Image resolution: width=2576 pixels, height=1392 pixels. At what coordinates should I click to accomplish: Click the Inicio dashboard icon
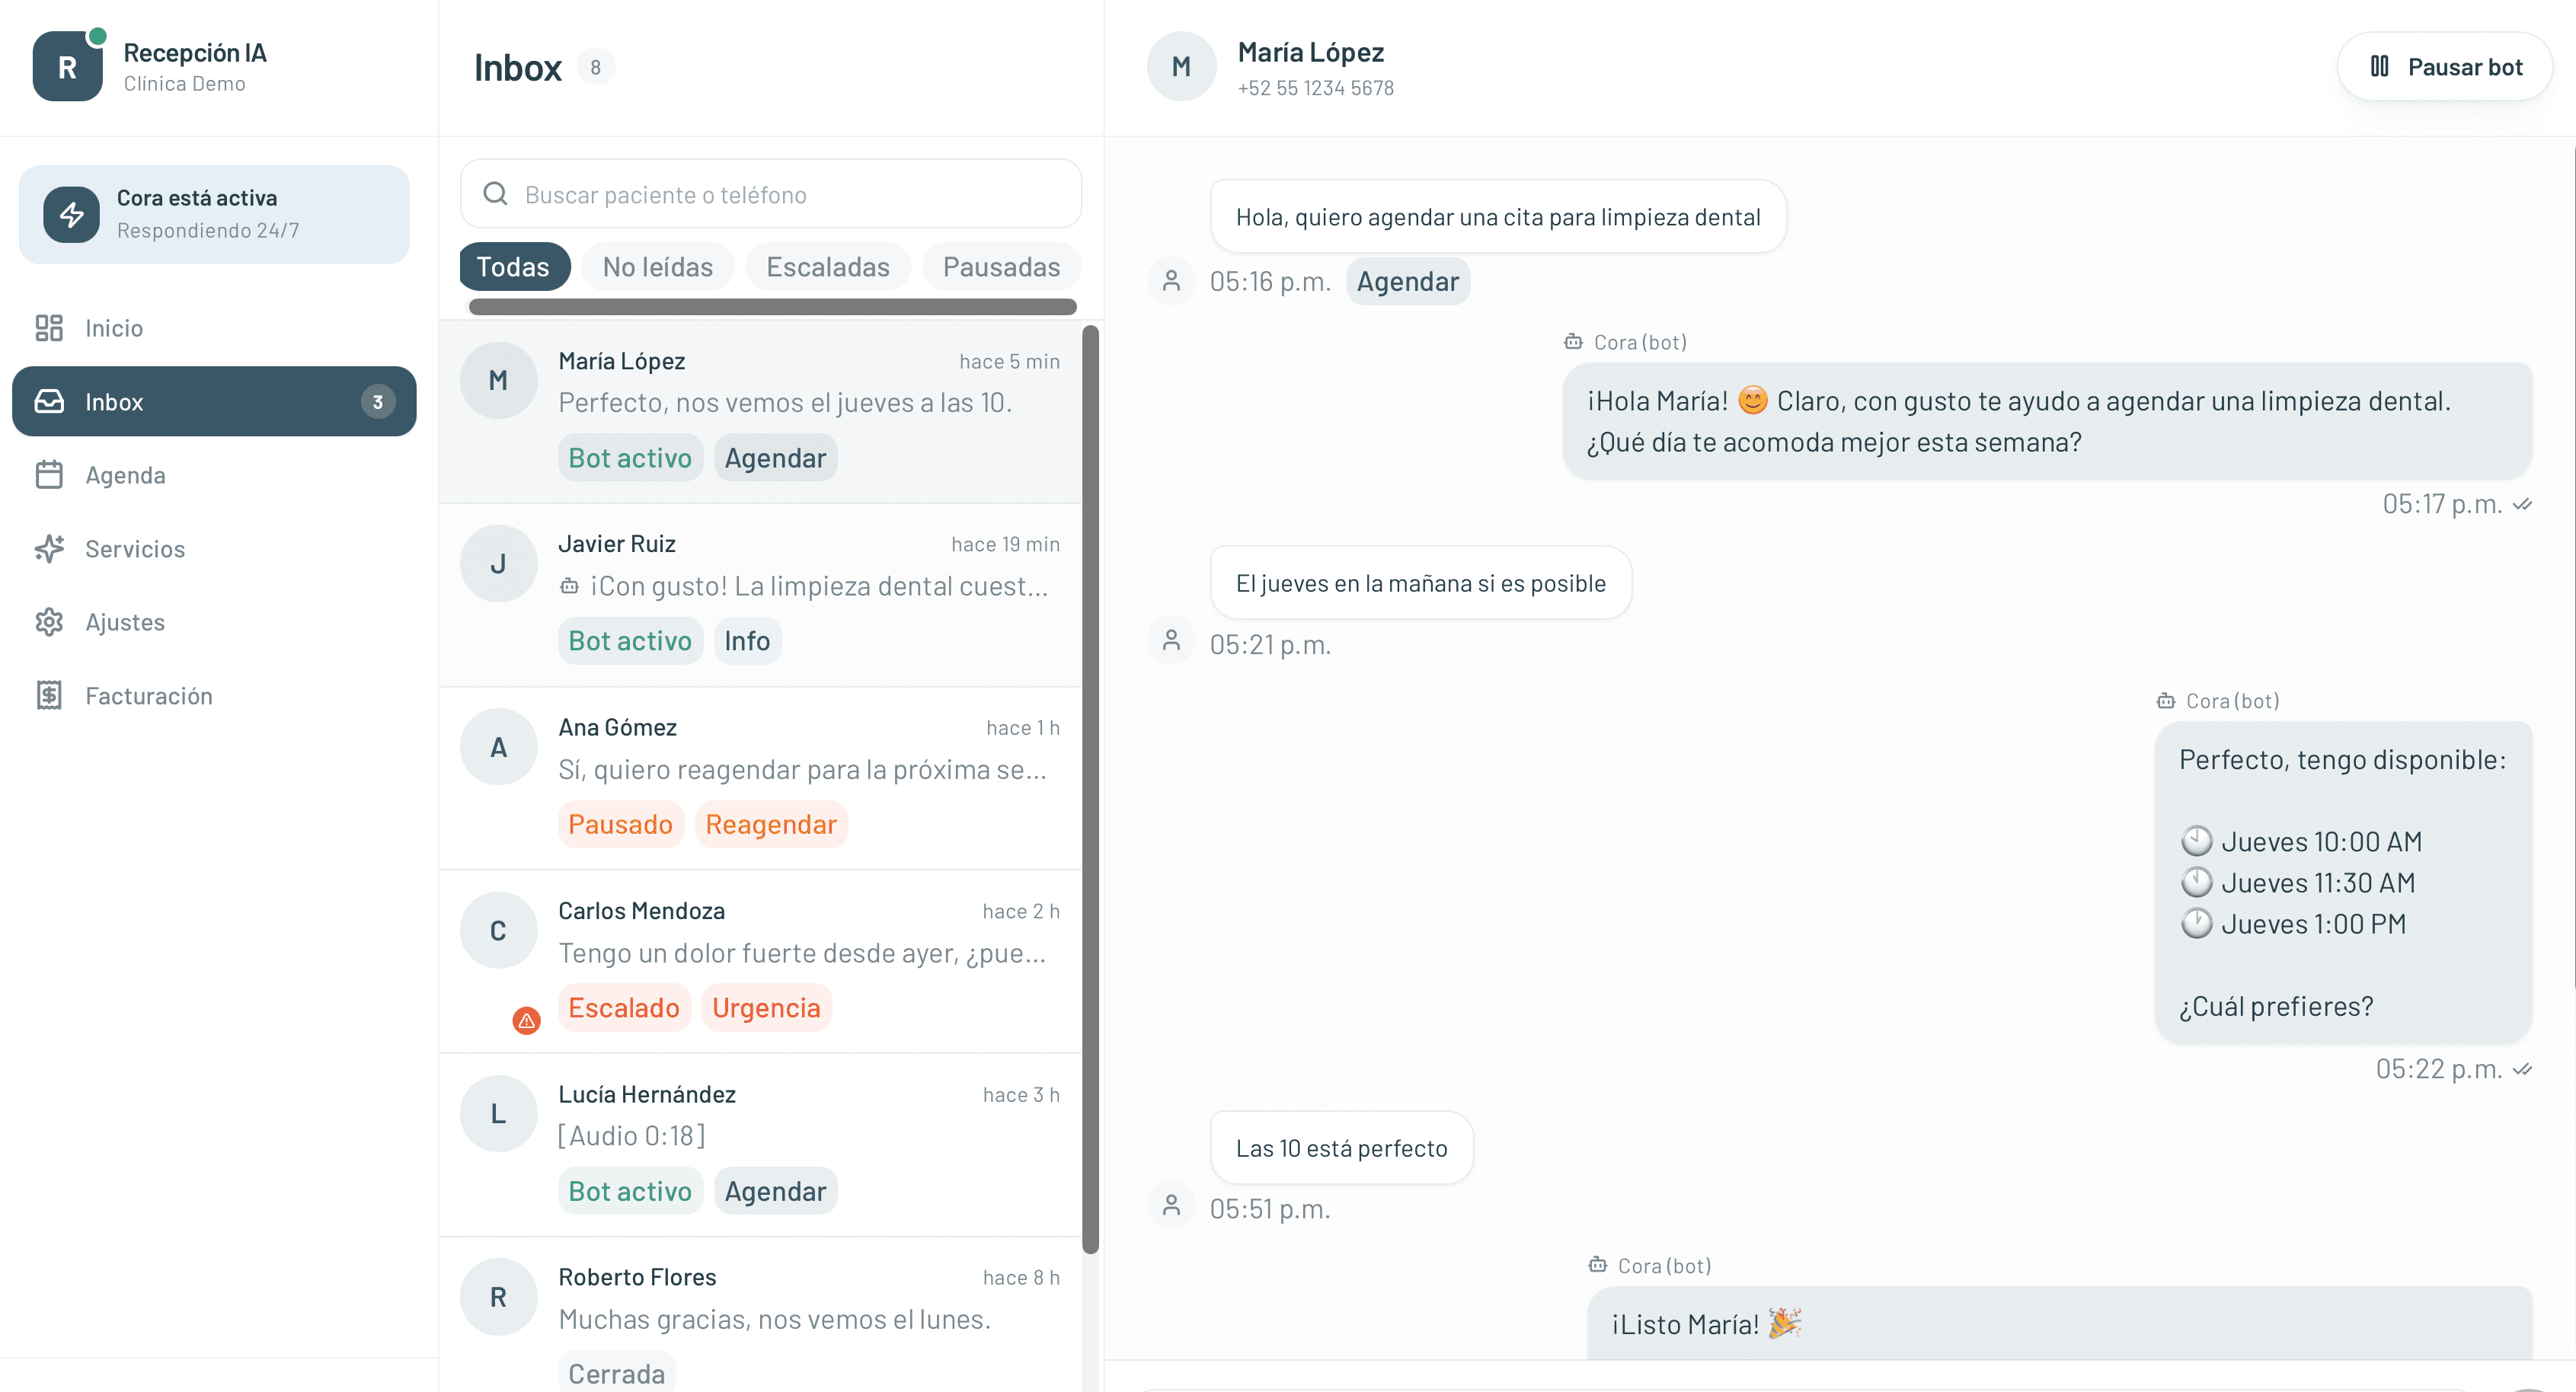(x=49, y=328)
